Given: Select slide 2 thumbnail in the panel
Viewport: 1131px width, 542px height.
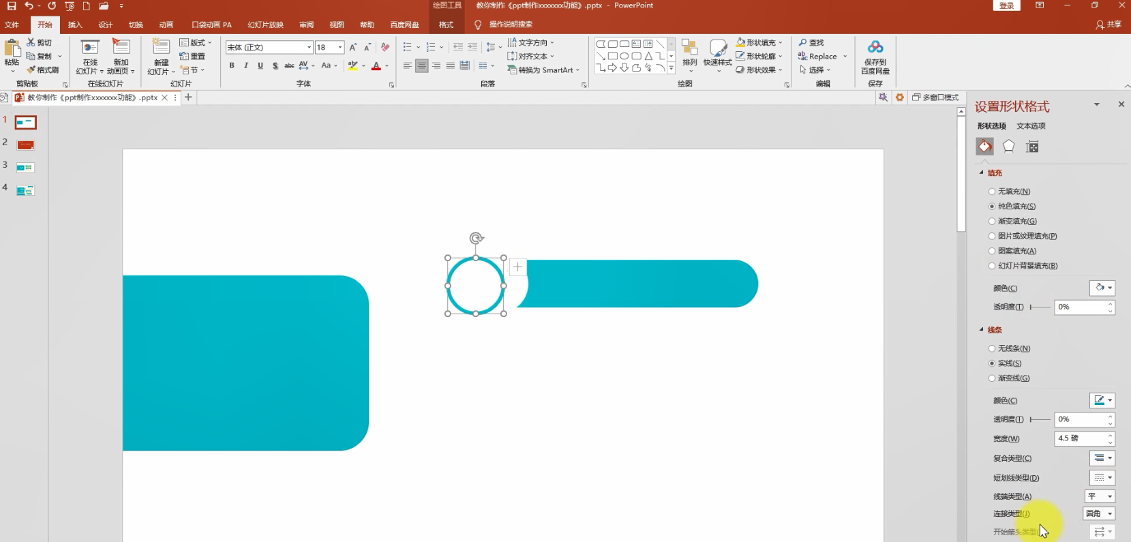Looking at the screenshot, I should pyautogui.click(x=25, y=145).
